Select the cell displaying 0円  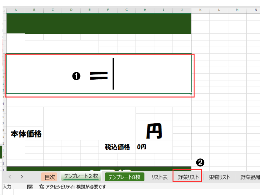[x=141, y=147]
